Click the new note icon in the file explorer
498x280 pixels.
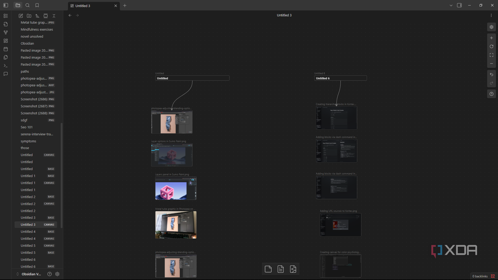tap(21, 16)
